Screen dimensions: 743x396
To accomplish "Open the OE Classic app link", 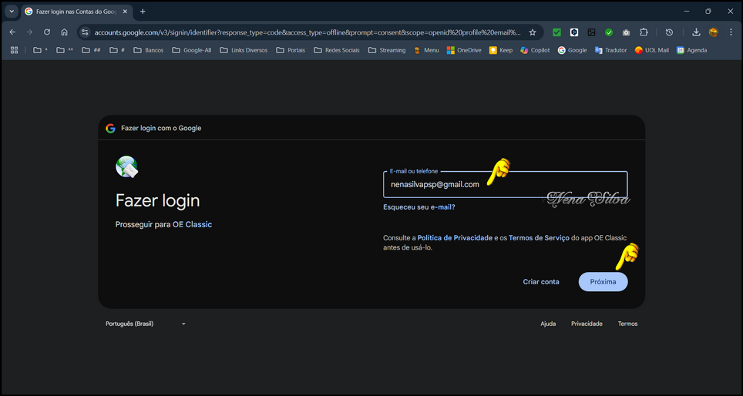I will pyautogui.click(x=192, y=224).
